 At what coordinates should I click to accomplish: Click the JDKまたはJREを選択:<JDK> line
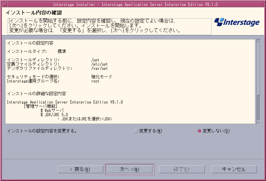(85, 119)
